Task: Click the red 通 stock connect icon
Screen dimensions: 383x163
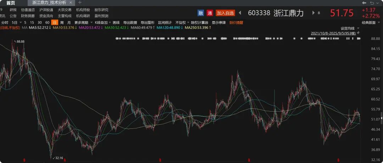Action: (x=210, y=13)
